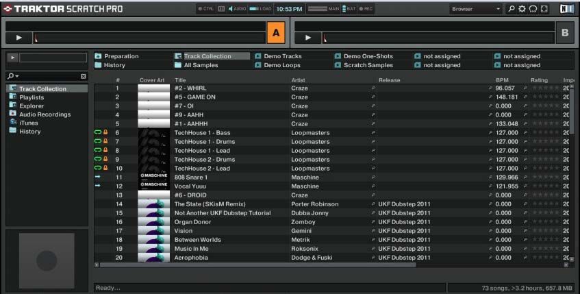Click artist search magnifier on Porter Robinson row
Viewport: 580px width, 294px height.
[373, 204]
